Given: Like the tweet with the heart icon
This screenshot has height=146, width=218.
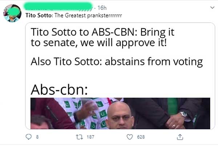Looking at the screenshot, I should tap(130, 137).
